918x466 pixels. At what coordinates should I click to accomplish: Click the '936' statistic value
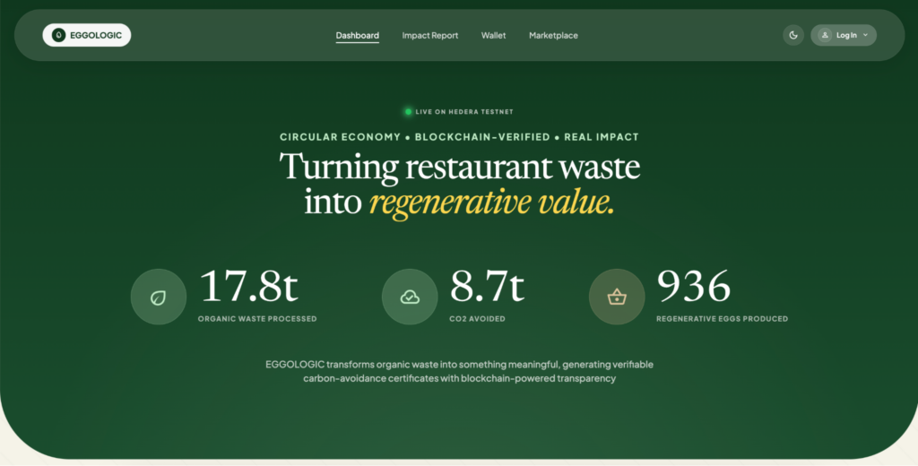coord(694,286)
